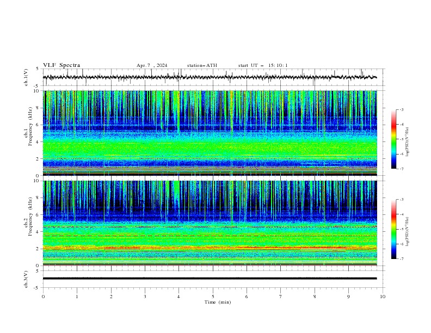This screenshot has height=333, width=431.
Task: Click time axis tick label "1"
Action: pyautogui.click(x=77, y=297)
